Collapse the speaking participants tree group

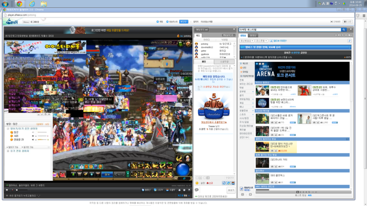click(8, 129)
